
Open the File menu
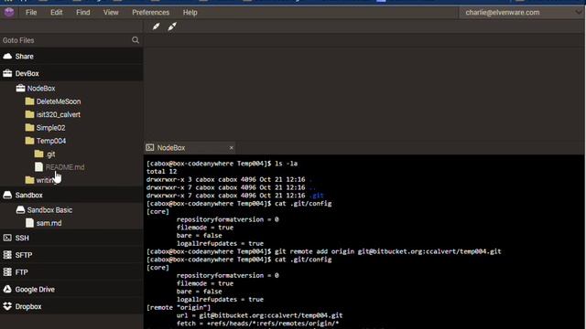click(x=31, y=12)
